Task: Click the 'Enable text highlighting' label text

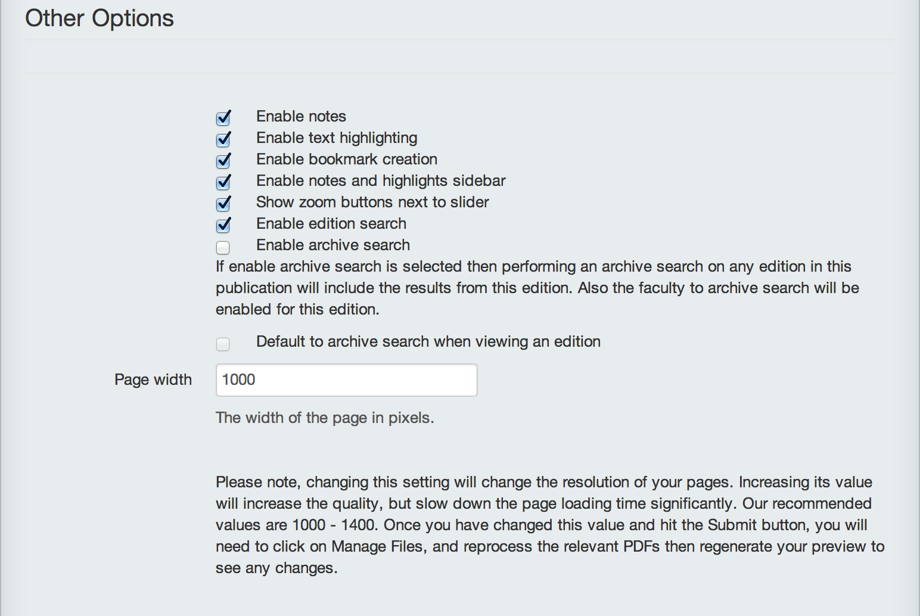Action: click(x=337, y=138)
